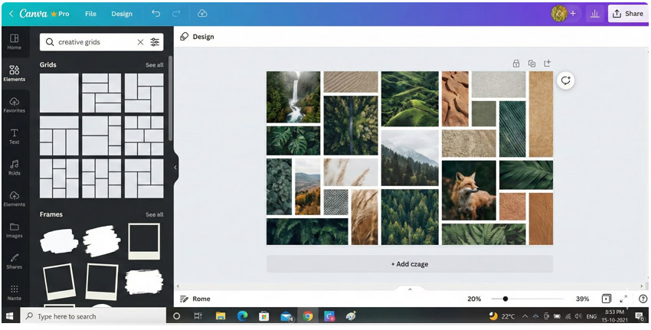Click the 39% zoom percentage
This screenshot has width=651, height=330.
click(583, 299)
